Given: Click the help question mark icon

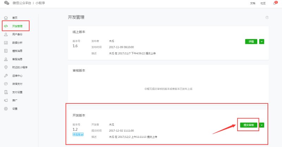Looking at the screenshot, I should pyautogui.click(x=267, y=17).
